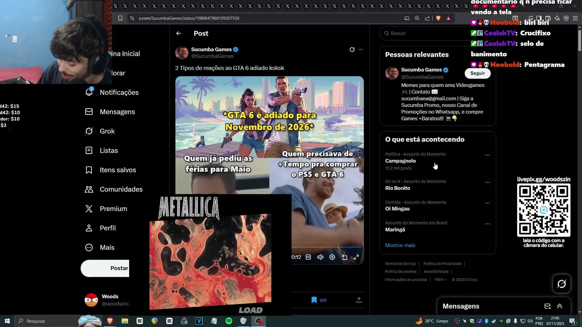
Task: Open site settings icon in address bar
Action: pos(132,18)
